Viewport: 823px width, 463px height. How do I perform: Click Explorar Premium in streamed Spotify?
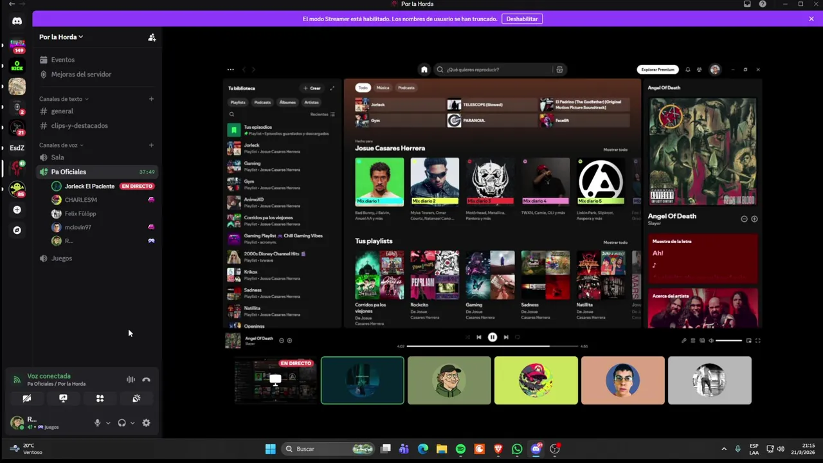pos(658,69)
